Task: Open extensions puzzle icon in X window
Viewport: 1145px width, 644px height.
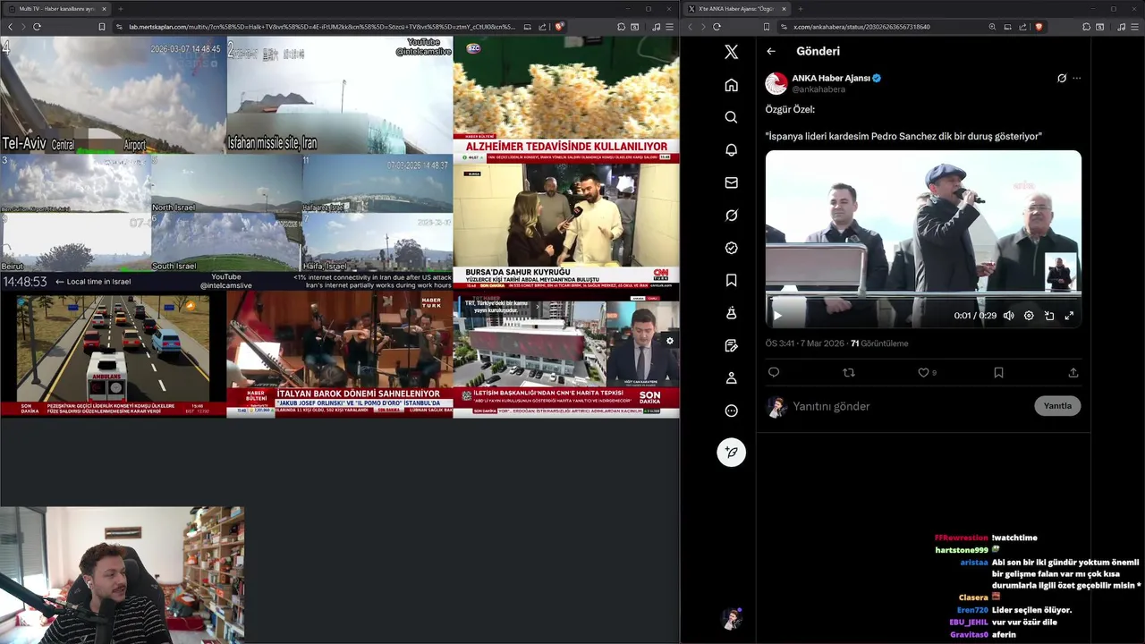Action: (x=1087, y=27)
